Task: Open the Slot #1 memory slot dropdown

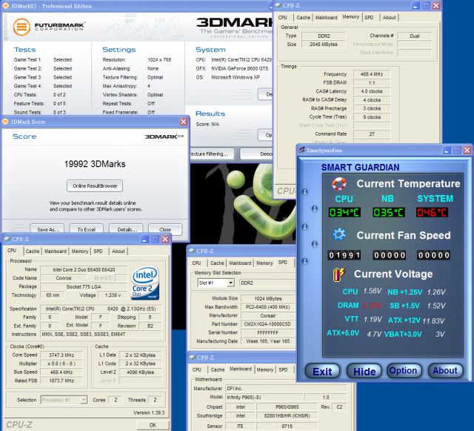Action: [231, 283]
